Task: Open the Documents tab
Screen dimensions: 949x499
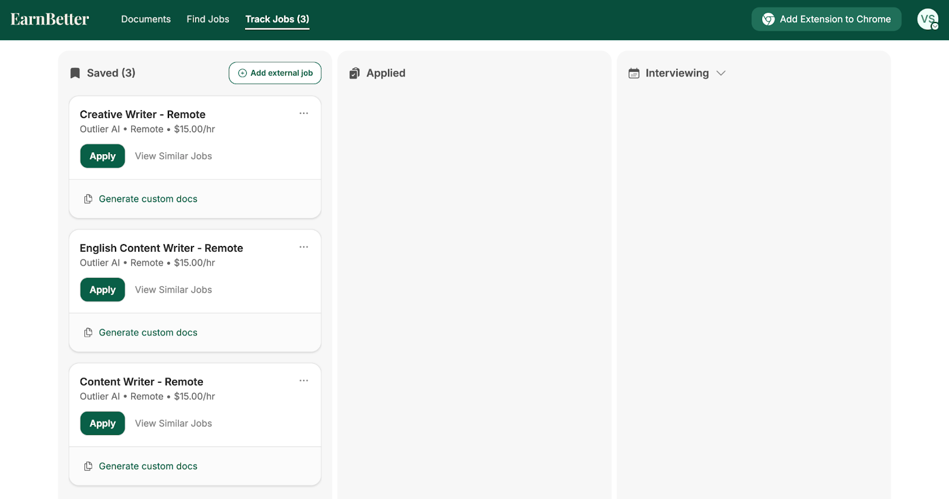Action: [146, 19]
